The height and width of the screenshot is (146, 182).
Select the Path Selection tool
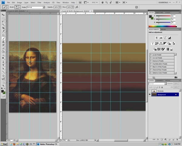tap(3, 68)
